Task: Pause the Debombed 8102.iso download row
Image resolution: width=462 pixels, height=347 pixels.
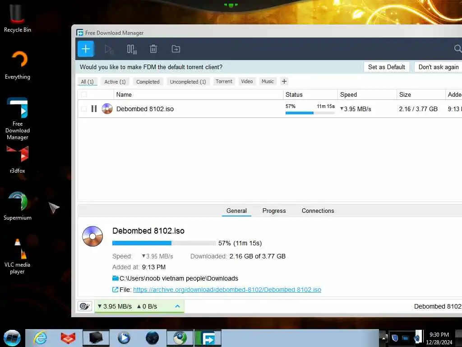Action: coord(94,109)
